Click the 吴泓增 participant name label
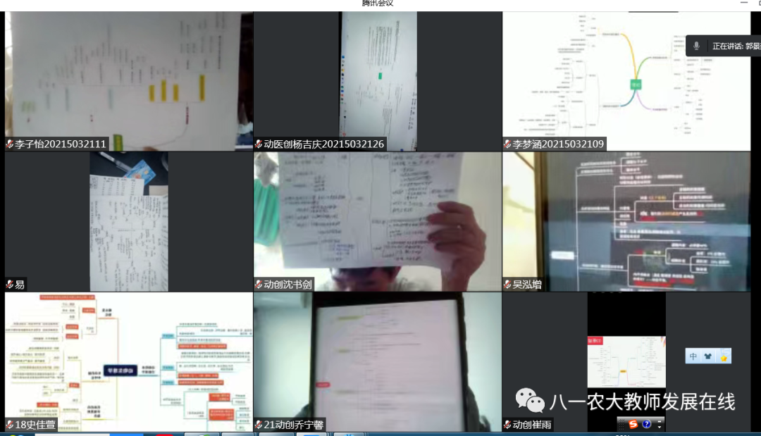 (527, 285)
